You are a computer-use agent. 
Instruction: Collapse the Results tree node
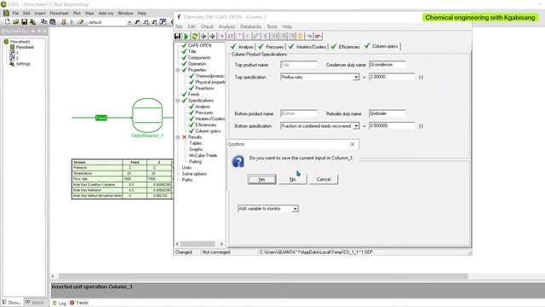point(178,137)
